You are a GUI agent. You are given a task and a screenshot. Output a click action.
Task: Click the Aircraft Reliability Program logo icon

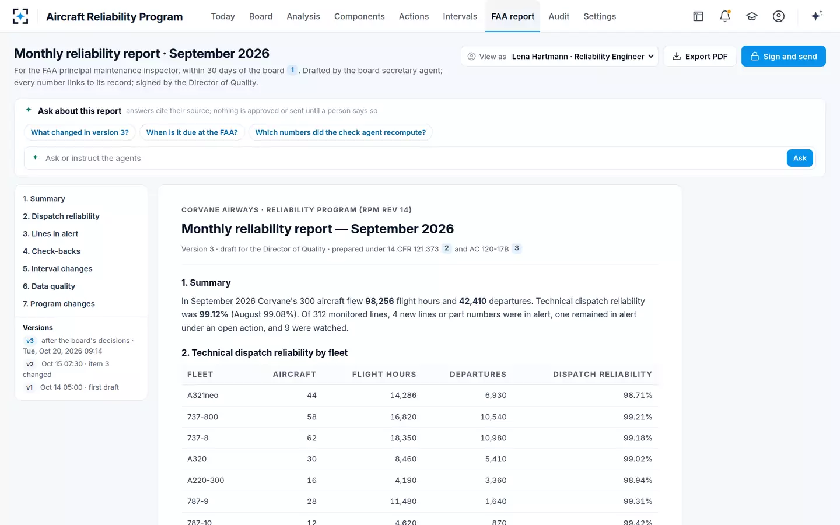(x=20, y=16)
